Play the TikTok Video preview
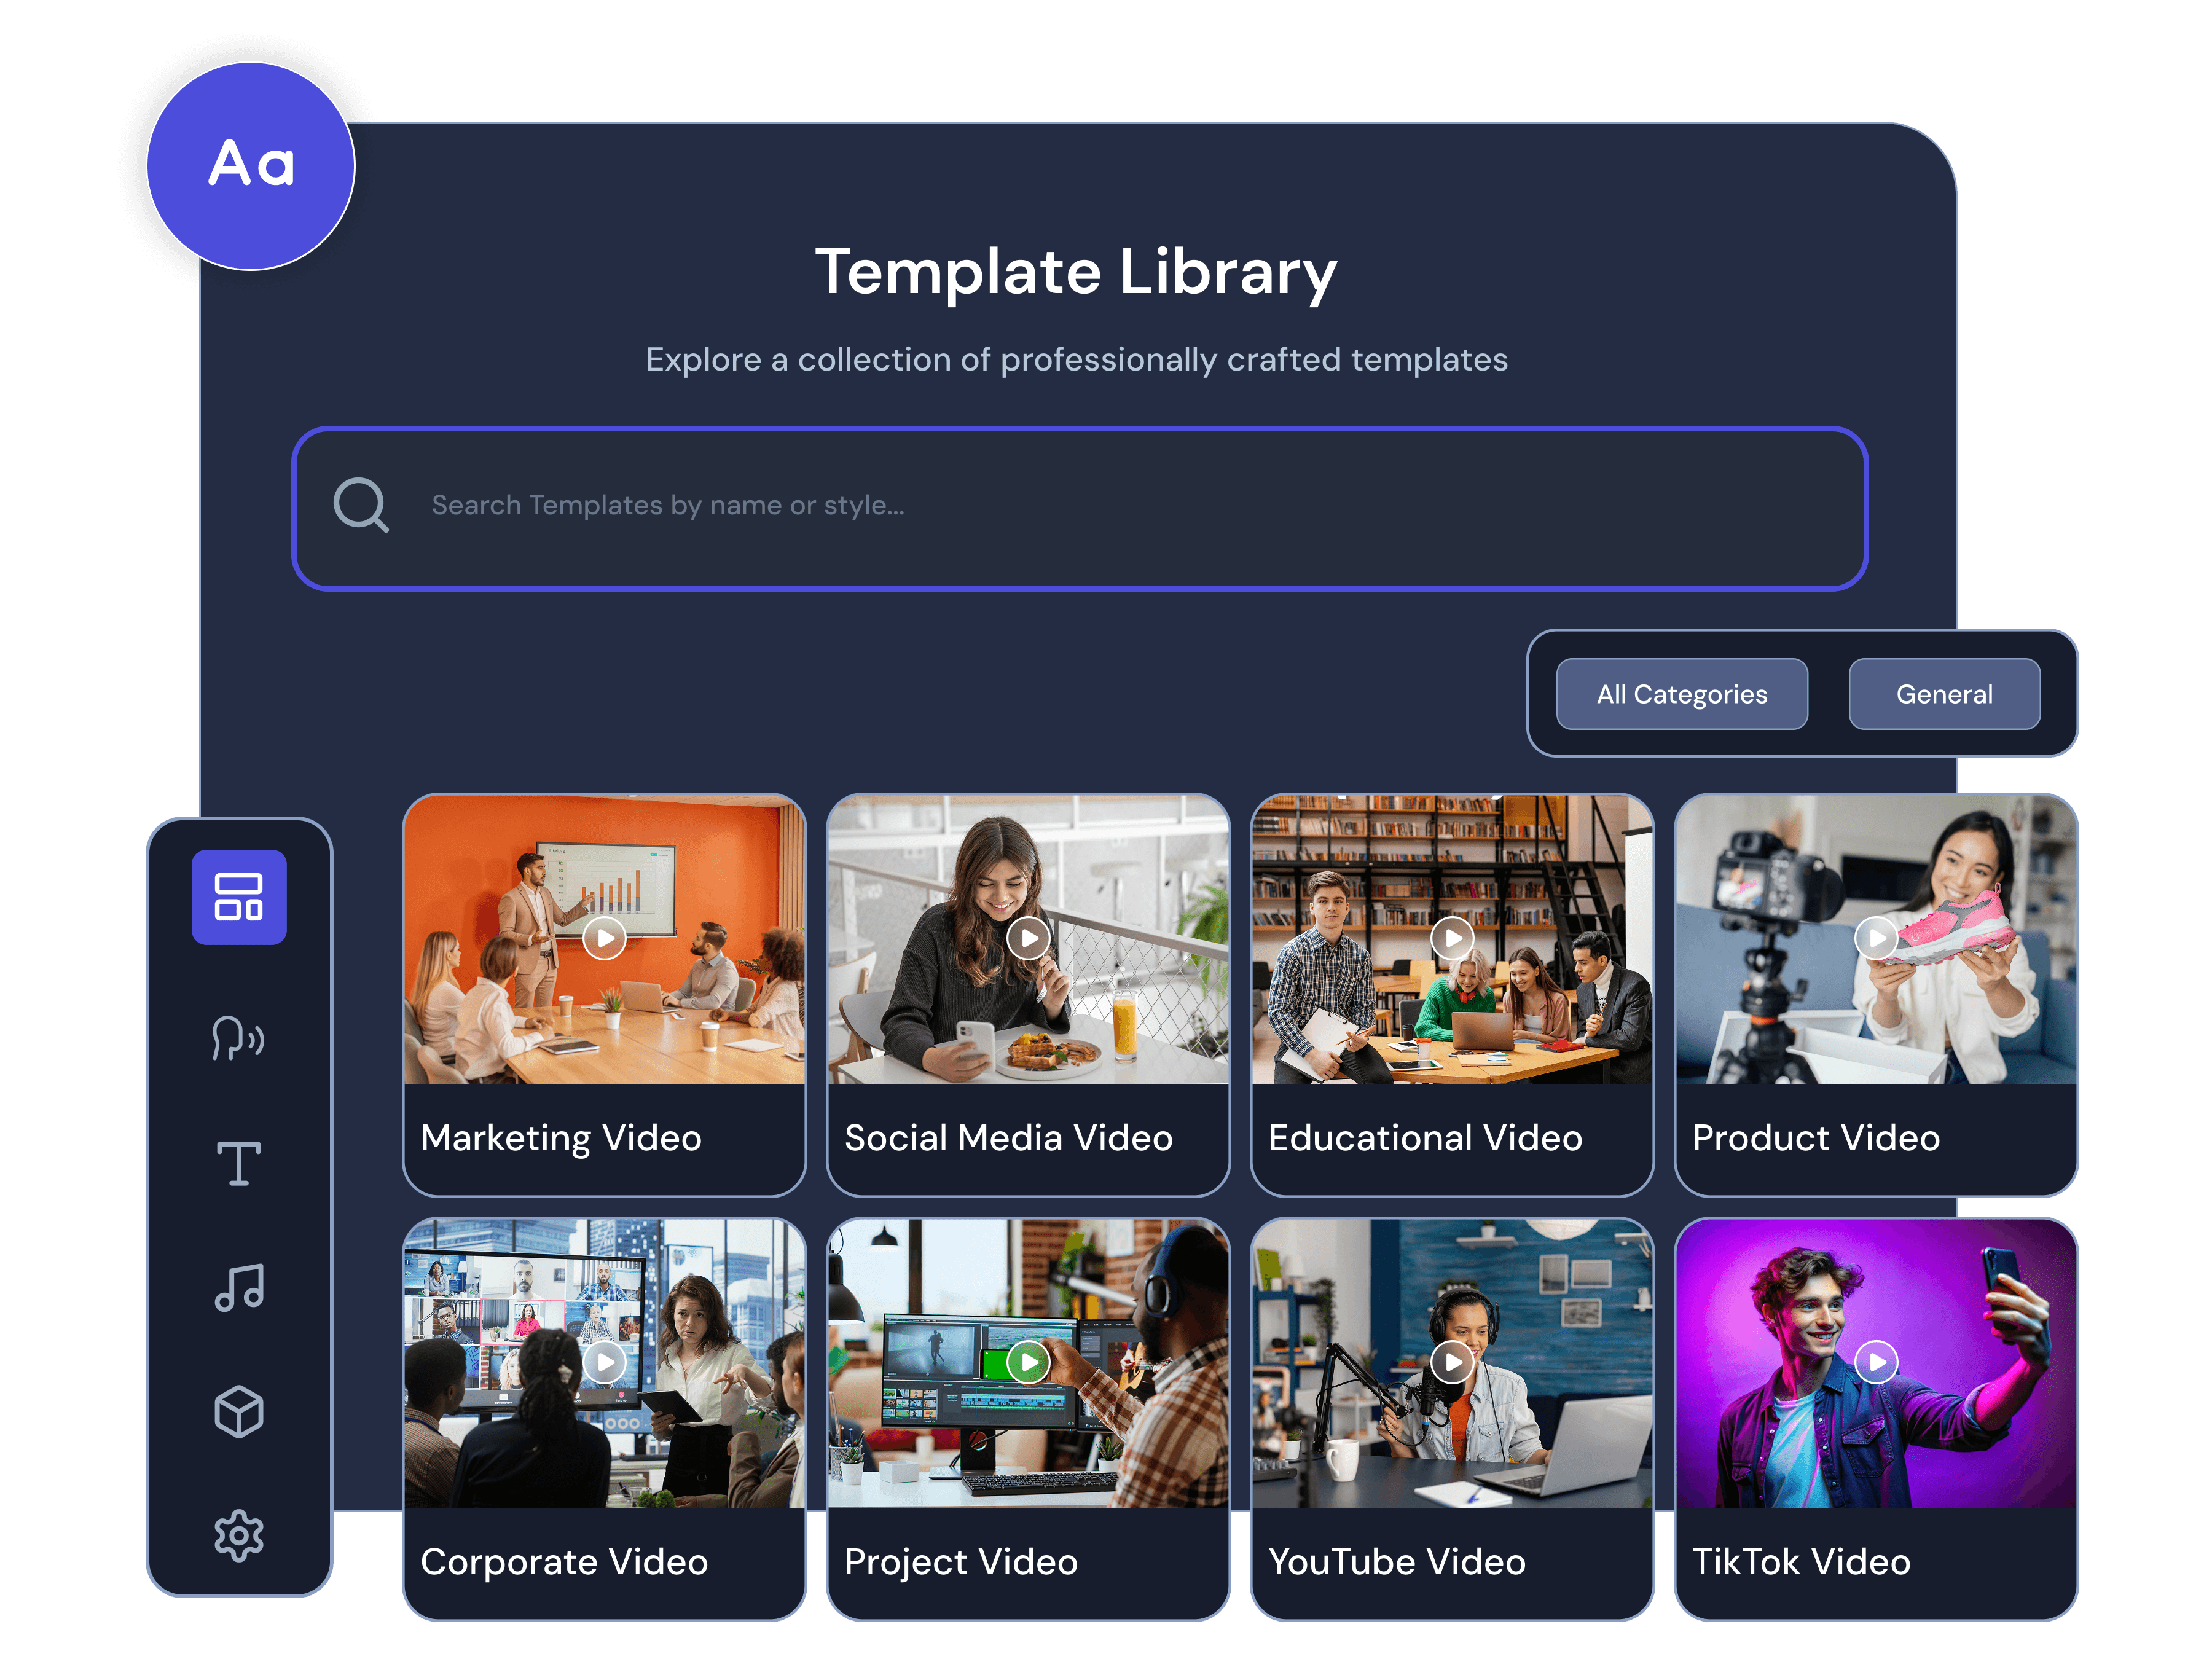2212x1659 pixels. [1876, 1362]
